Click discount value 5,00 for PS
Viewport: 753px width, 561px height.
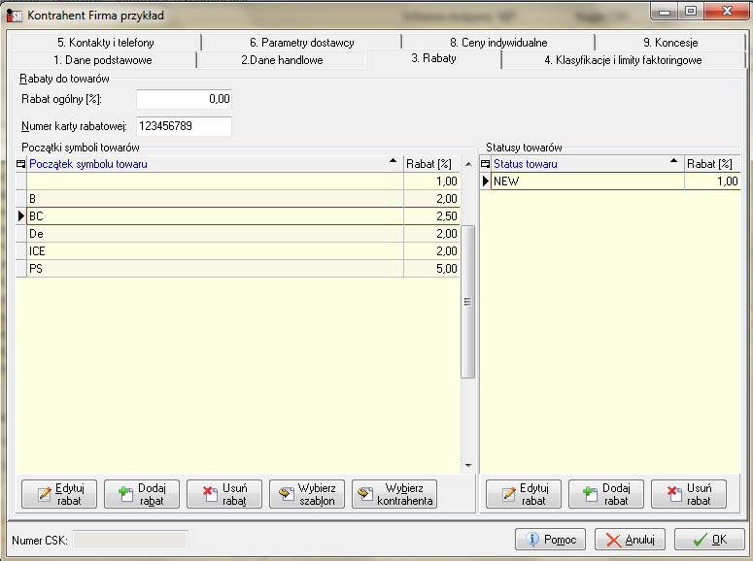pyautogui.click(x=431, y=269)
